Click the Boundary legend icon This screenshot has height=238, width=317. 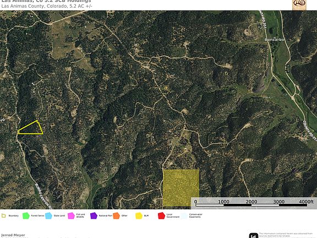4,215
